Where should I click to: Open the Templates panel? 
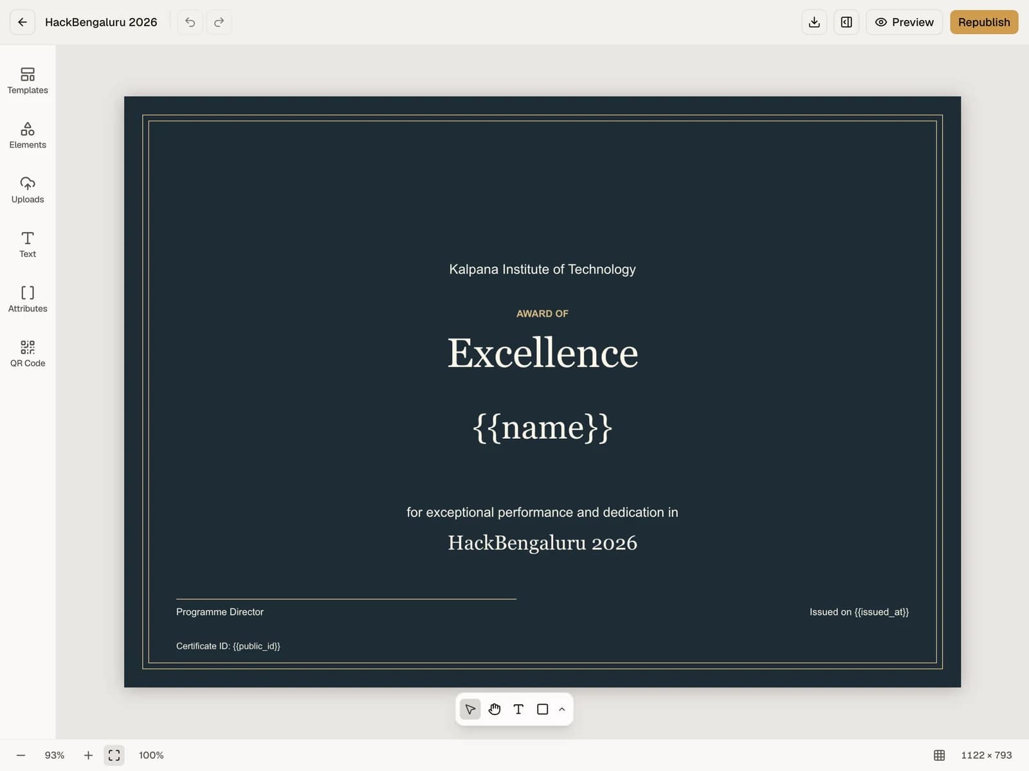(x=28, y=81)
